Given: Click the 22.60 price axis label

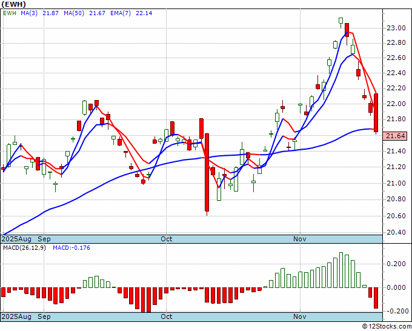Looking at the screenshot, I should (x=395, y=58).
